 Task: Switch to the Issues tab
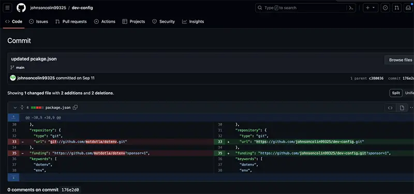point(38,22)
